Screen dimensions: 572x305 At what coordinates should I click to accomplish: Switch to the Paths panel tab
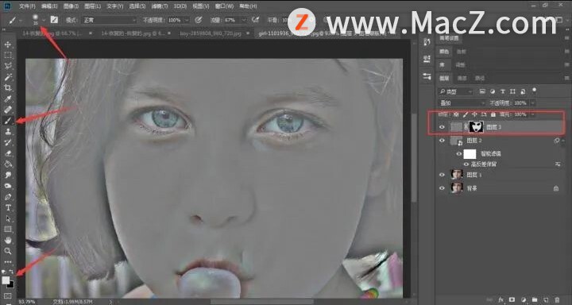click(x=480, y=78)
